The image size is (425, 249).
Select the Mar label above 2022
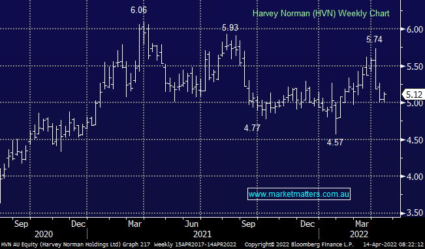(362, 224)
